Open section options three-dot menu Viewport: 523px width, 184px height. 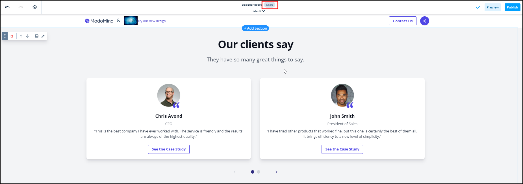coord(5,36)
